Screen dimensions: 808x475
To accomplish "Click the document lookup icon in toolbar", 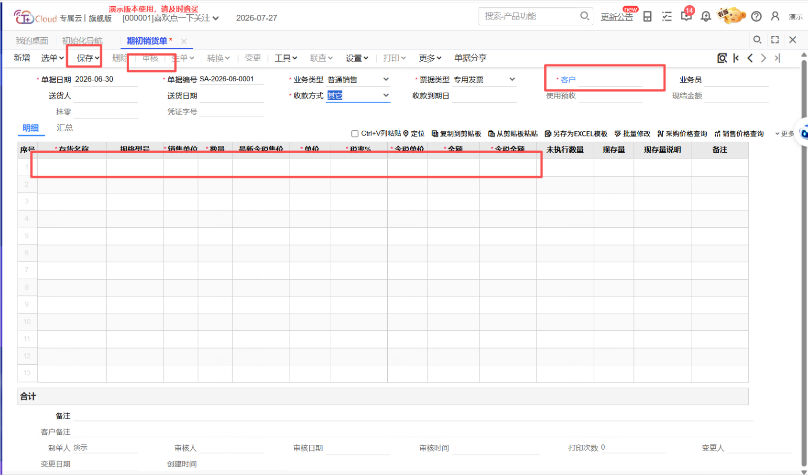I will tap(722, 58).
